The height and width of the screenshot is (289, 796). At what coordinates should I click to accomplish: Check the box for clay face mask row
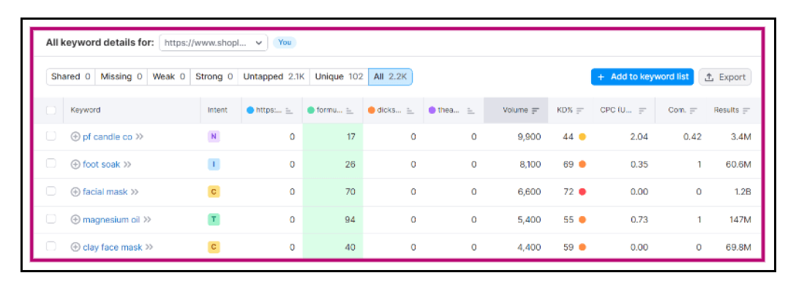51,247
